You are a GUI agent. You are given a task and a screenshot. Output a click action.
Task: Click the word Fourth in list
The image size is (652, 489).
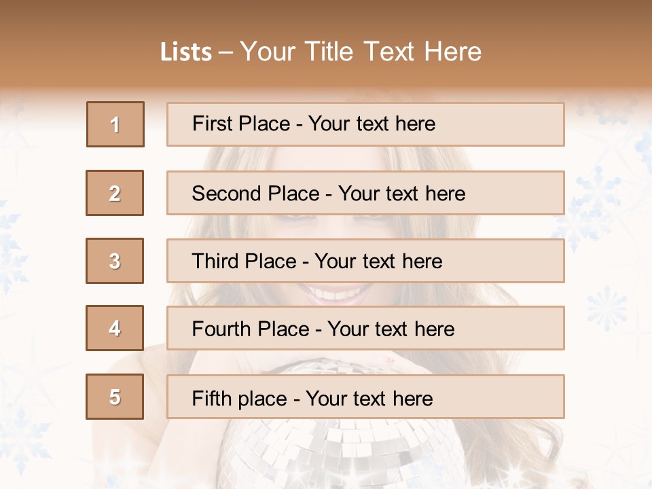click(221, 329)
